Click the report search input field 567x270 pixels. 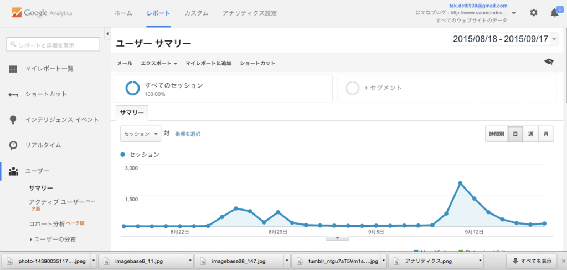click(53, 45)
